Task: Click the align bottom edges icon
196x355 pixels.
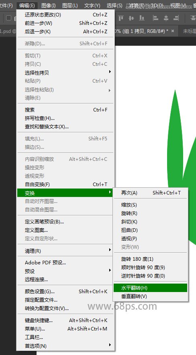Action: pos(142,18)
